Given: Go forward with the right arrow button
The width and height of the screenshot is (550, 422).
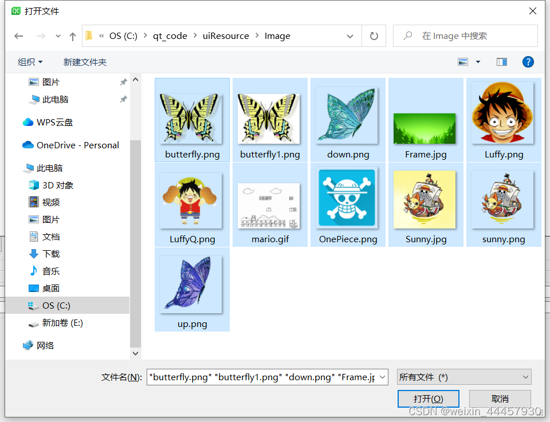Looking at the screenshot, I should [41, 36].
